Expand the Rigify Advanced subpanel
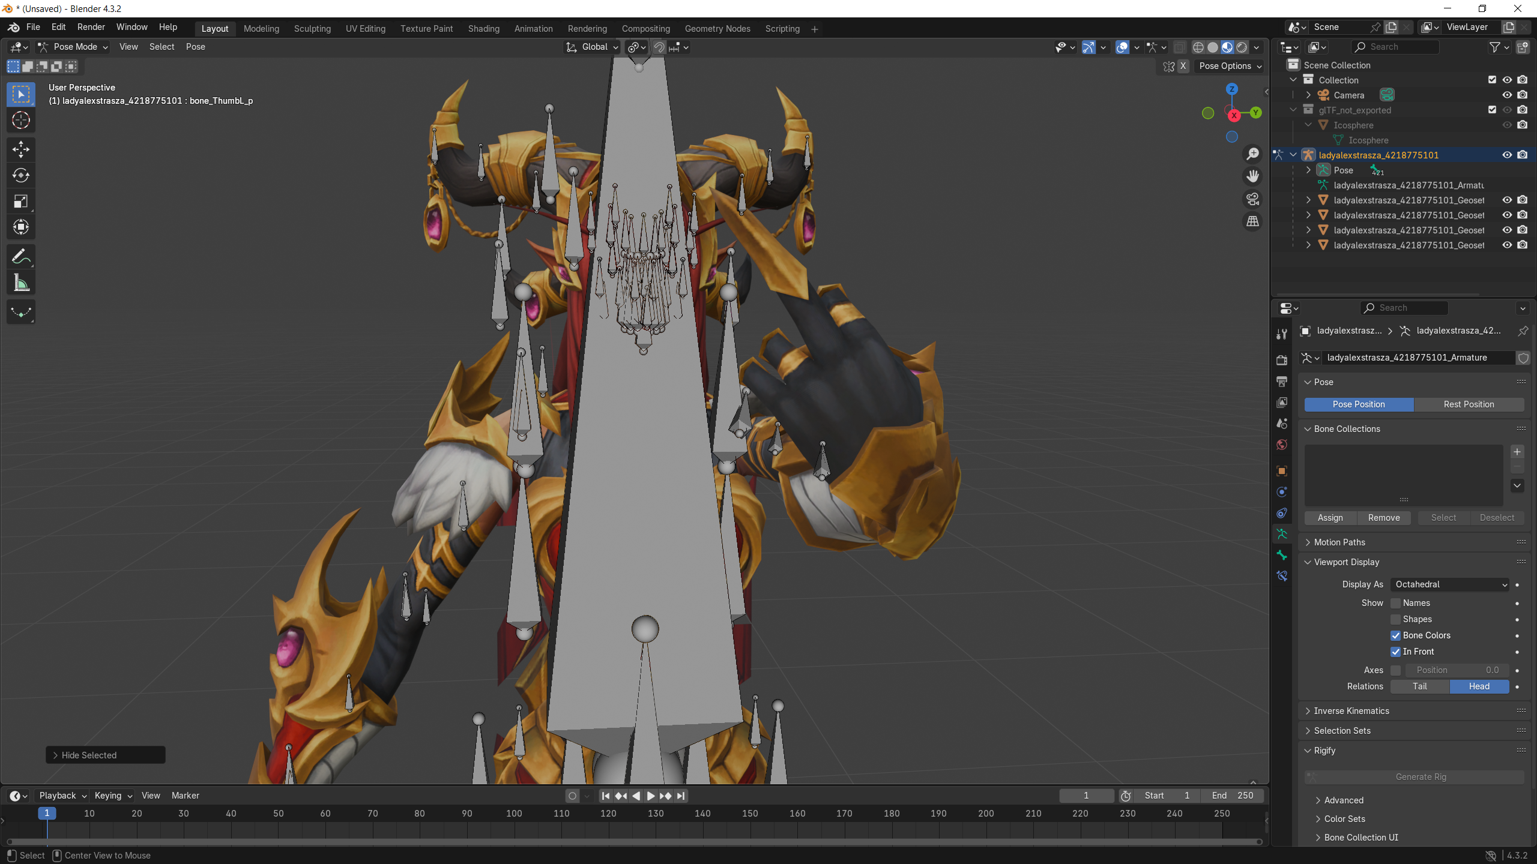 tap(1343, 800)
